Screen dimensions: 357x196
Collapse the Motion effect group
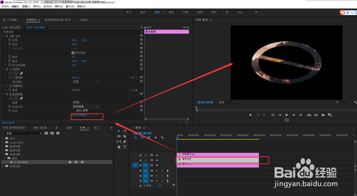point(3,36)
